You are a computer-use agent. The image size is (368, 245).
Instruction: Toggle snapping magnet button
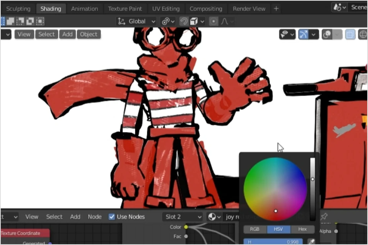184,21
